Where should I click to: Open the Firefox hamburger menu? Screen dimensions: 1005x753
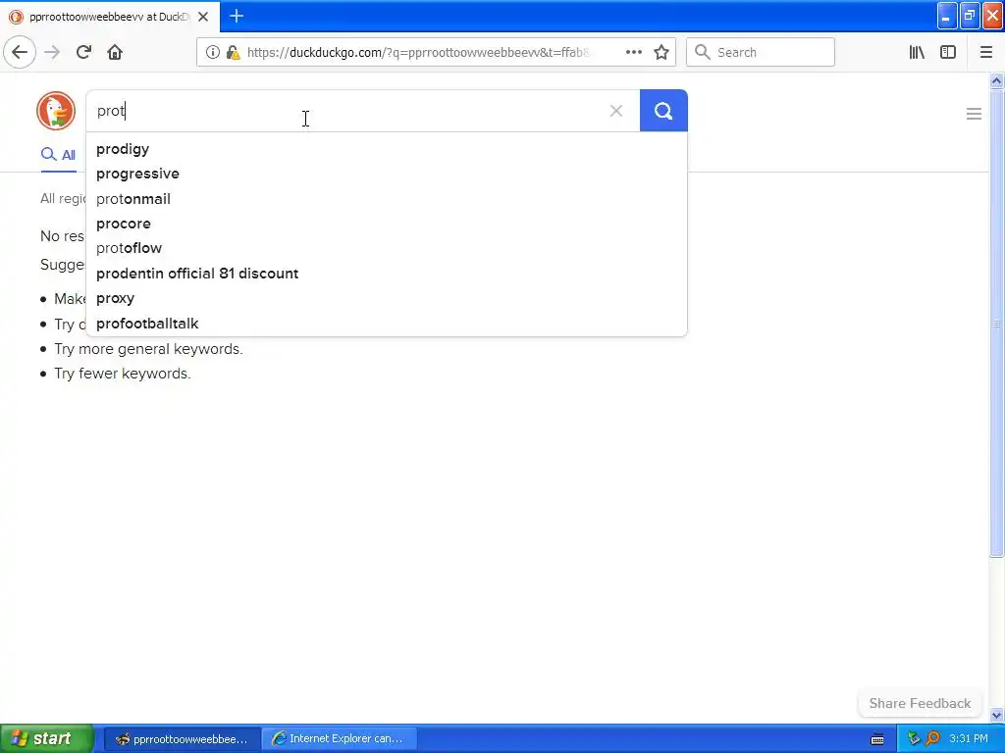(x=985, y=53)
